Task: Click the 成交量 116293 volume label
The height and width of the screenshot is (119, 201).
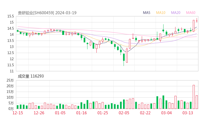Action: point(31,76)
